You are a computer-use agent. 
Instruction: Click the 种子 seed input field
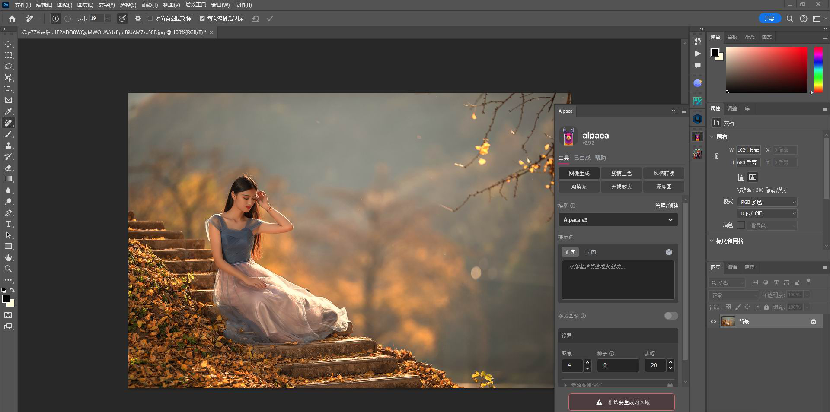[x=618, y=365]
